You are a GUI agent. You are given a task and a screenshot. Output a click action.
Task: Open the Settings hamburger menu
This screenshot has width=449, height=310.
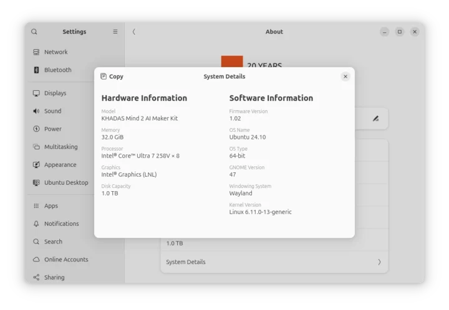click(x=115, y=32)
